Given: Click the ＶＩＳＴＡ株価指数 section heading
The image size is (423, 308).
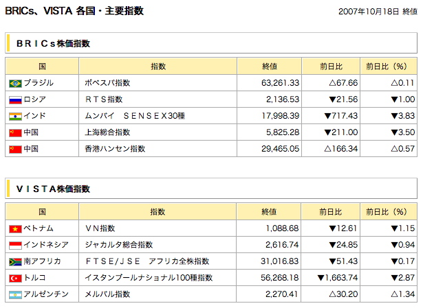Looking at the screenshot, I should (x=53, y=189).
